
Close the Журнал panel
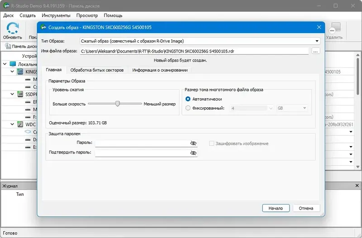point(357,186)
